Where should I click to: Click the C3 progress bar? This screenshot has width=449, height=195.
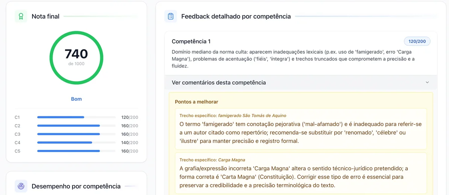click(x=76, y=134)
